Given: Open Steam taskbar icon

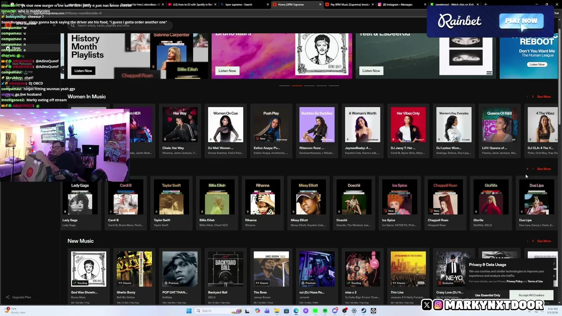Looking at the screenshot, I should click(364, 311).
